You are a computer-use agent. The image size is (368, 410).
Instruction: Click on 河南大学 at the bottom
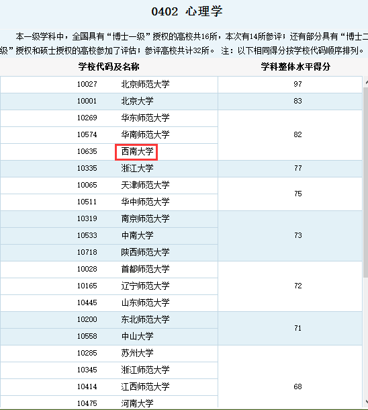[x=137, y=403]
